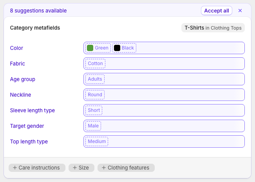Add the Clothing features metafield
The width and height of the screenshot is (255, 182).
pyautogui.click(x=126, y=168)
